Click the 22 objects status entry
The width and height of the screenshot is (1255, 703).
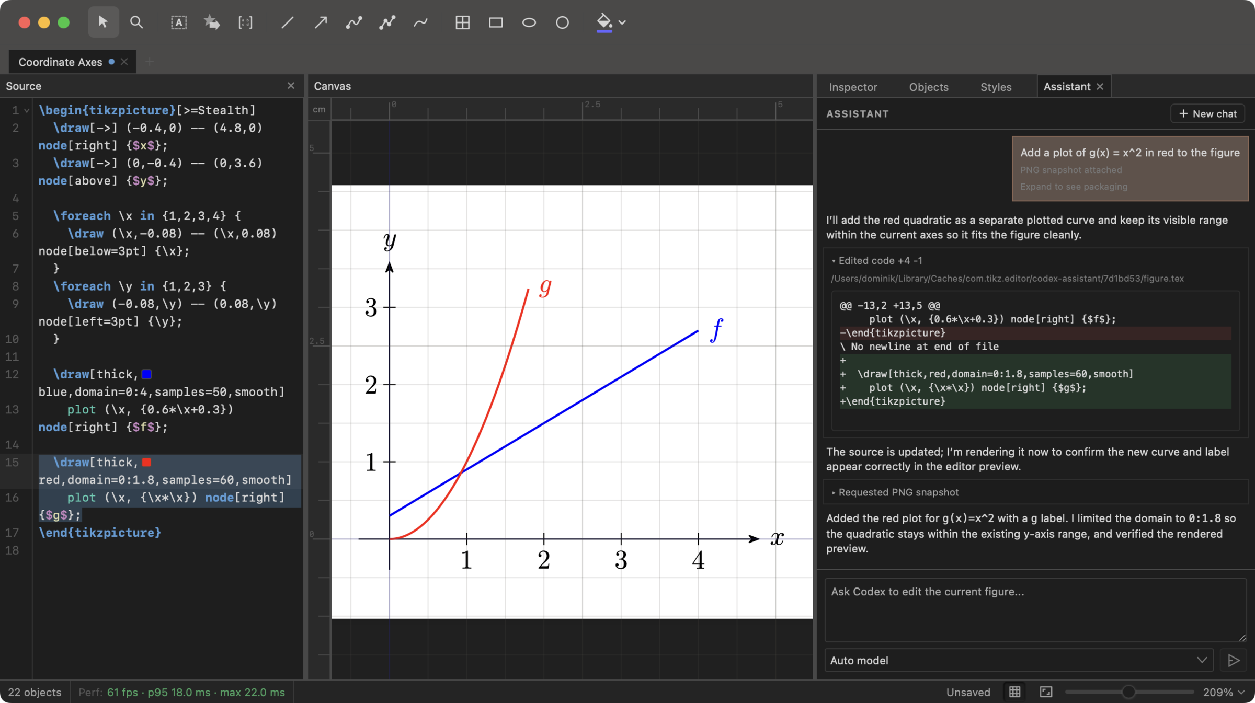pos(35,692)
